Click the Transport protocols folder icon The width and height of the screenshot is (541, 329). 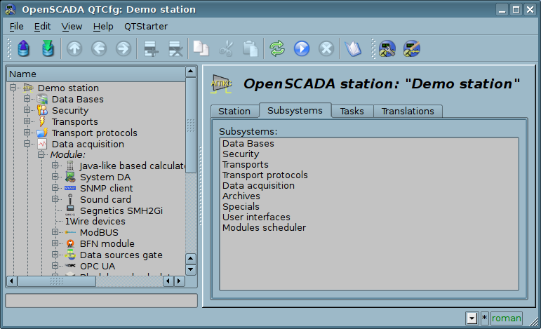click(42, 133)
